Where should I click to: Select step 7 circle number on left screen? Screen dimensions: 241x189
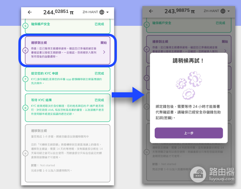(25, 79)
